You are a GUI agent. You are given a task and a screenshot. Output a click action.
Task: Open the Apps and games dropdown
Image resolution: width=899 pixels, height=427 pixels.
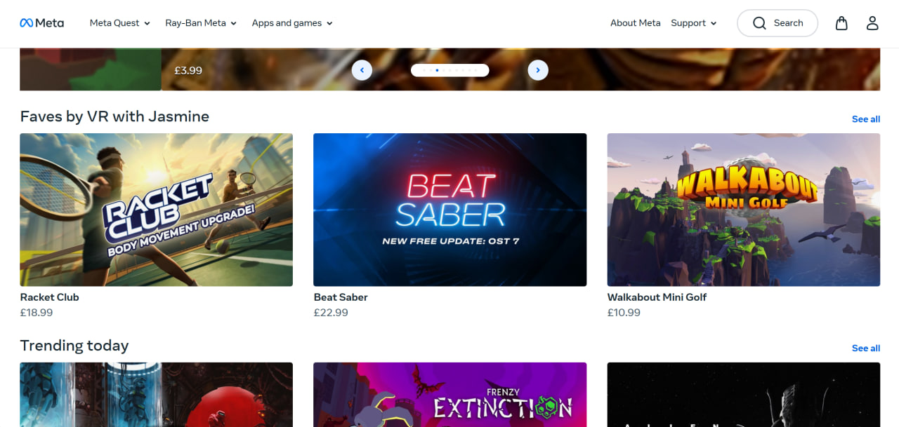pos(292,23)
